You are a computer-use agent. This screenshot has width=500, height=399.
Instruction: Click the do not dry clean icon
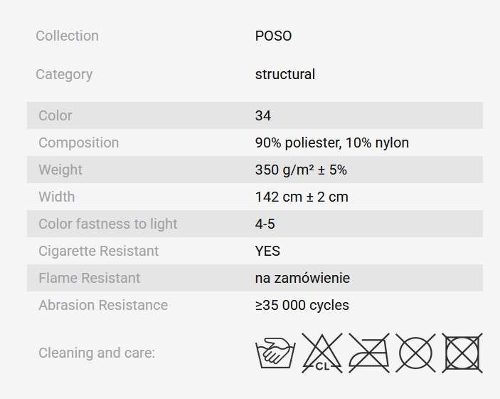[415, 353]
